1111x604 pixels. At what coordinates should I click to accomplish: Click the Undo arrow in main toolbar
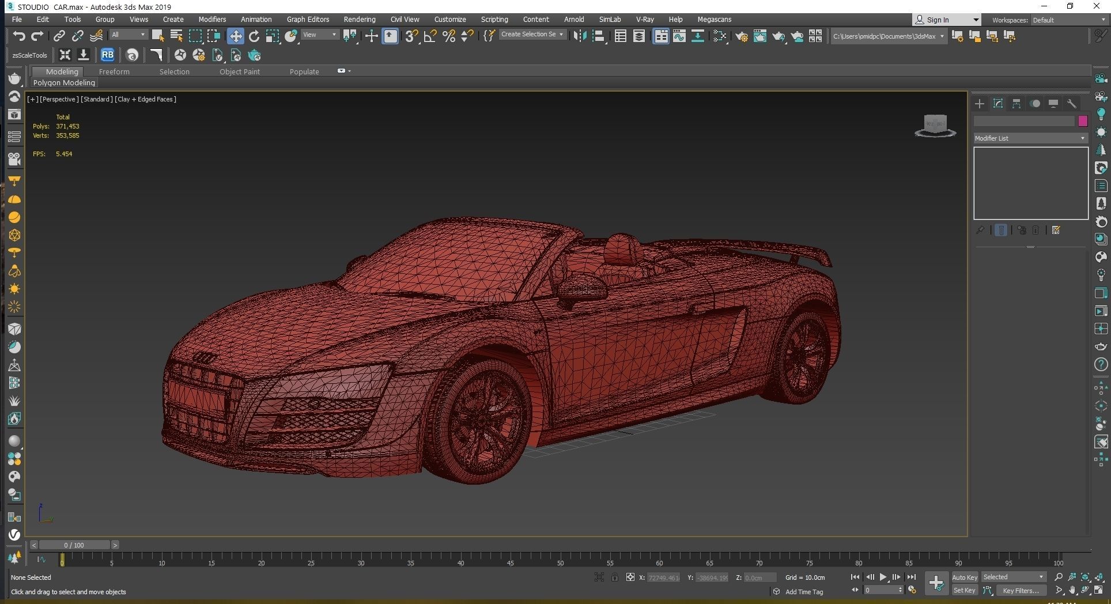pos(19,36)
